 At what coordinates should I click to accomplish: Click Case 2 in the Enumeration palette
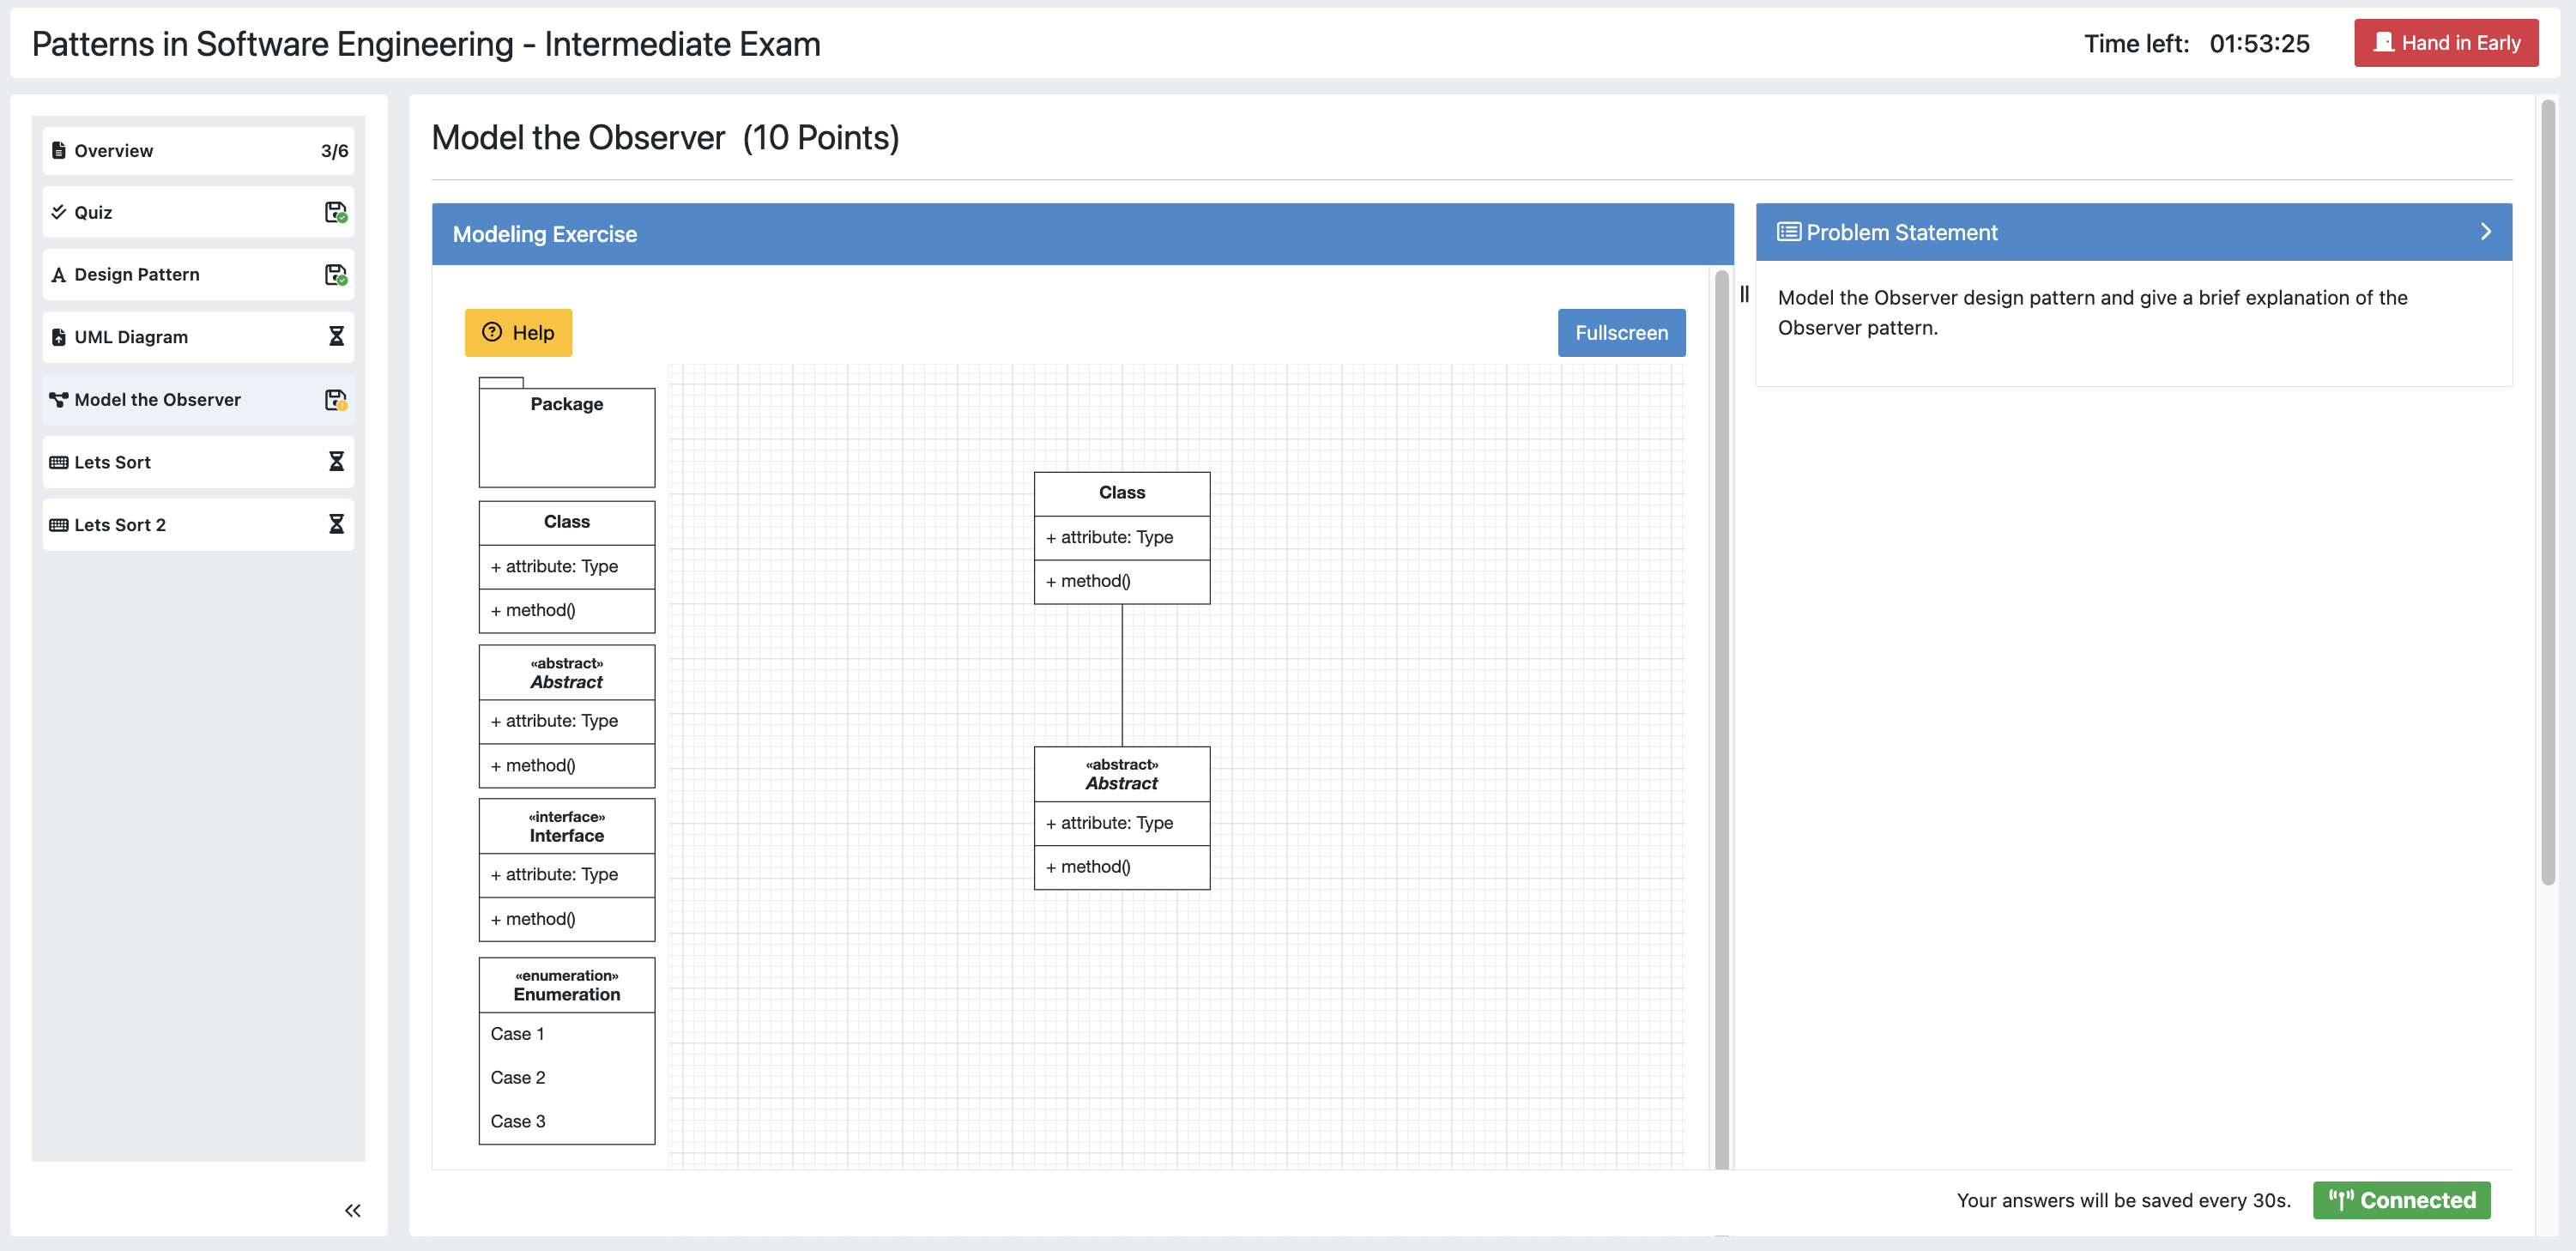567,1078
